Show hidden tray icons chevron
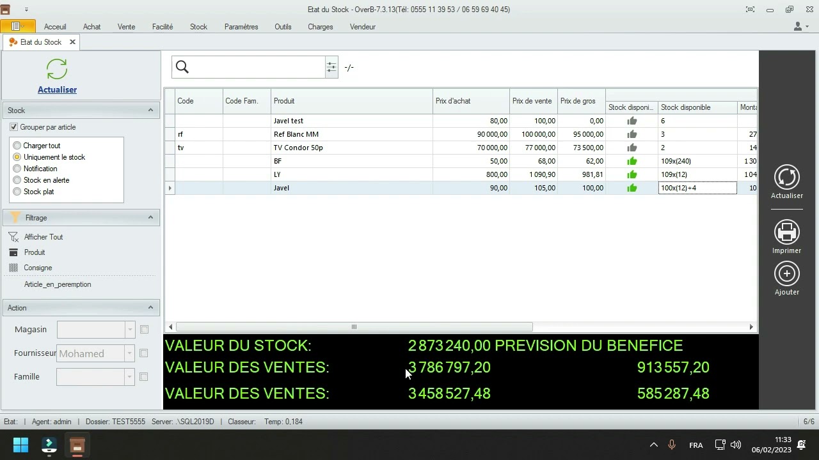The image size is (819, 460). [653, 445]
